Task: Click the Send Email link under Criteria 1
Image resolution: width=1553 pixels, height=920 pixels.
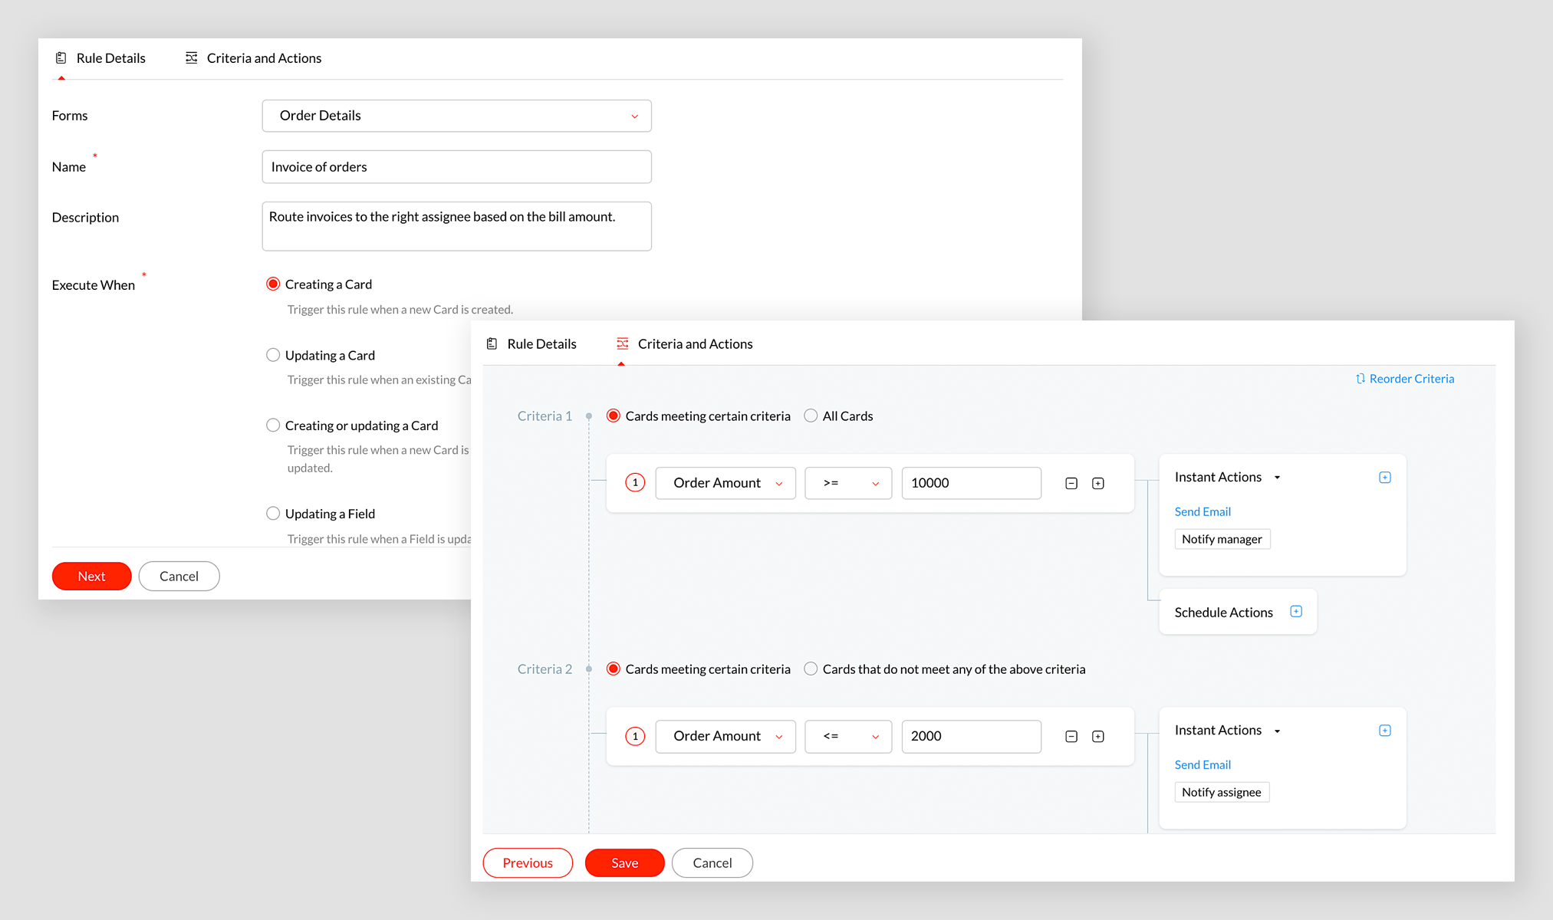Action: pos(1202,511)
